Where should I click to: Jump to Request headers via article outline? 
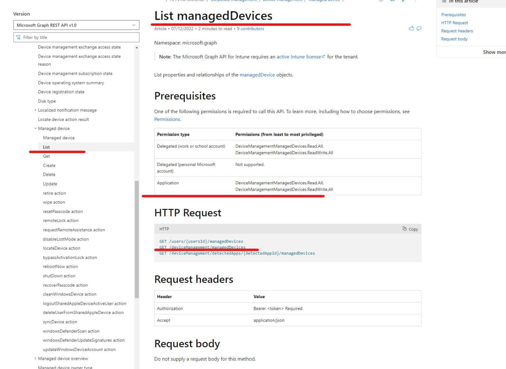(457, 31)
